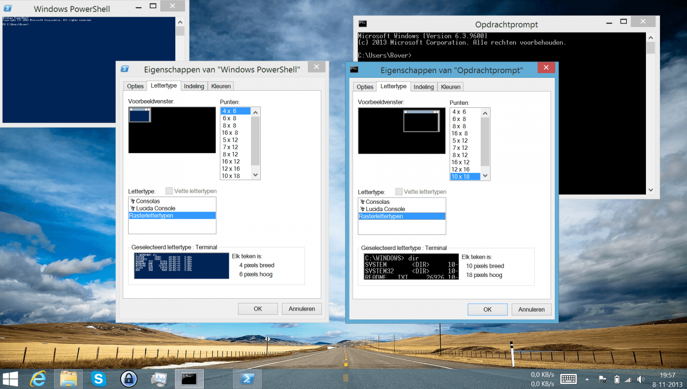The image size is (687, 389).
Task: Select size 4 x 6 in PowerShell properties
Action: click(x=235, y=111)
